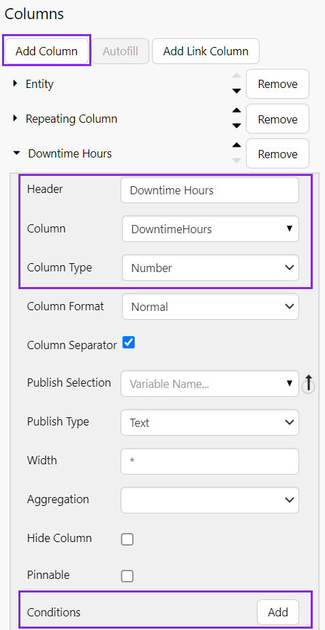
Task: Move Entity column down with arrow
Action: pyautogui.click(x=236, y=91)
